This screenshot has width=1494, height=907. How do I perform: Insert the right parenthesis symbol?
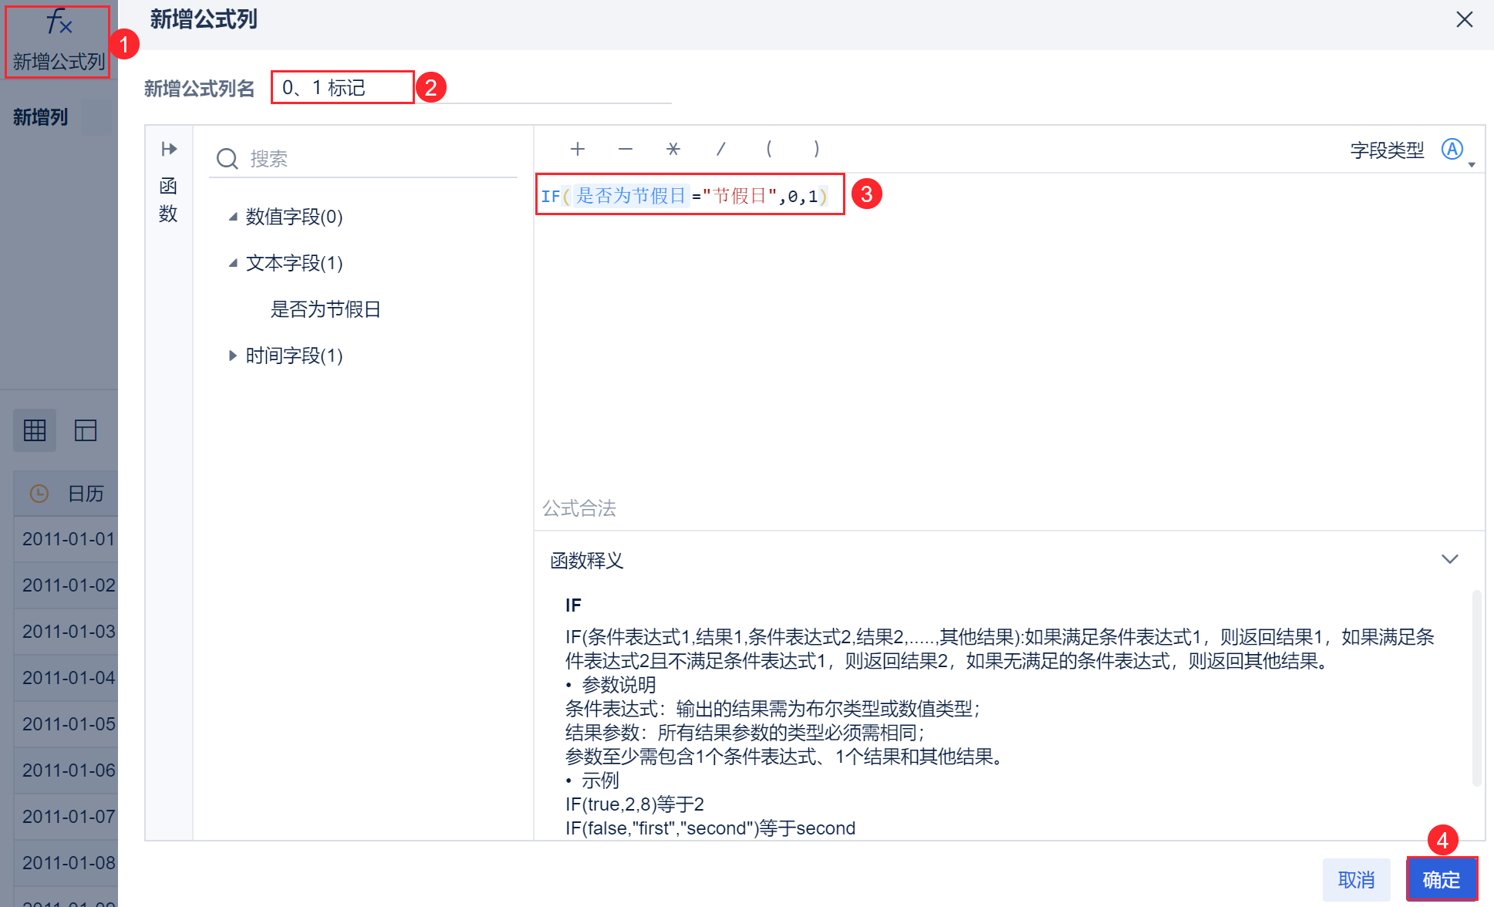(816, 149)
